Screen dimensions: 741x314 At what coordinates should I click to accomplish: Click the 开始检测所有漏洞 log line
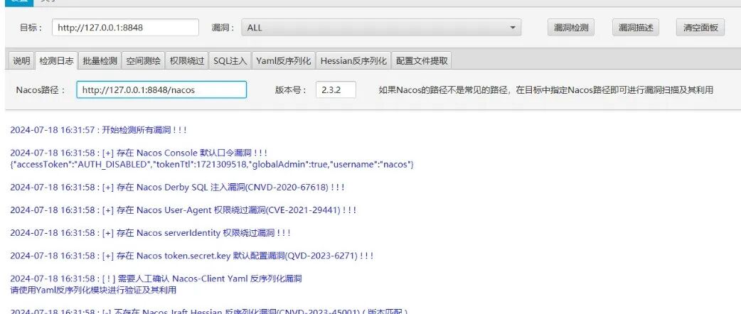click(98, 130)
